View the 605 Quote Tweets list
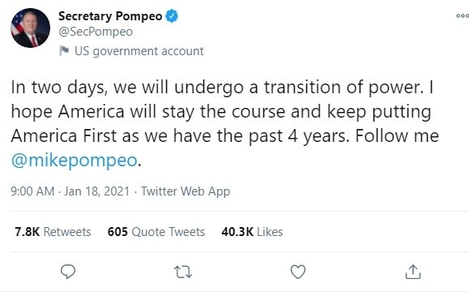469x292 pixels. click(x=156, y=232)
